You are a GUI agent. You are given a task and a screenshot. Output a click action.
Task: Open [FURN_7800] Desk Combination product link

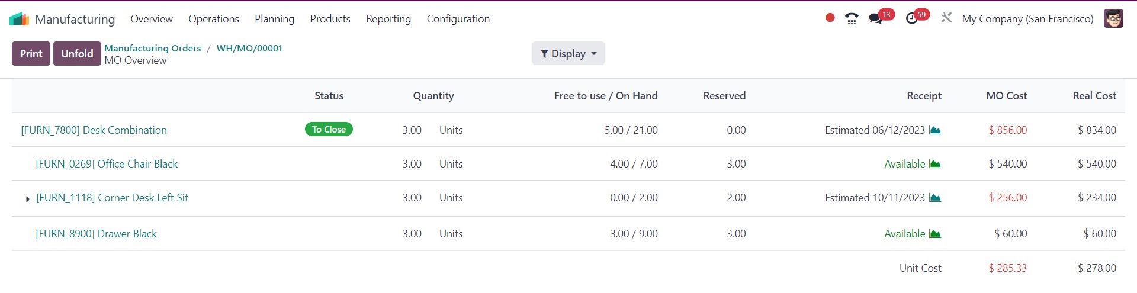94,130
